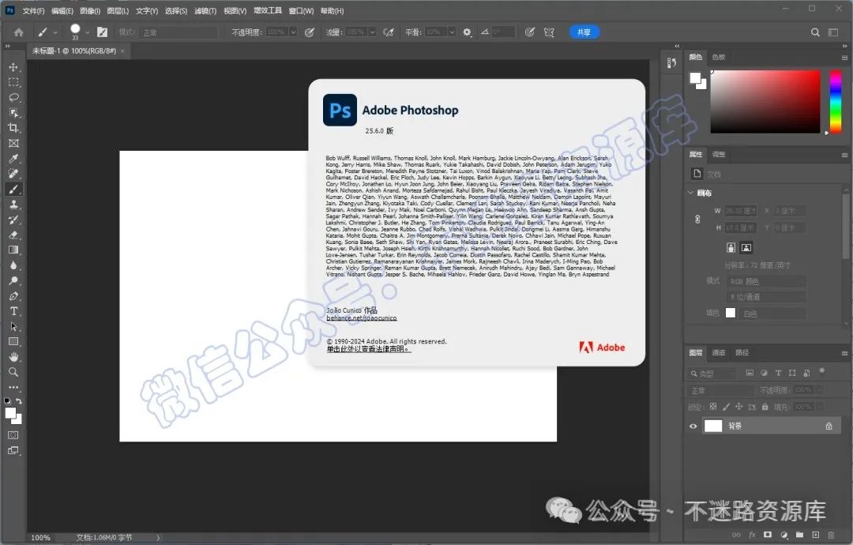Open the 不透明度 dropdown in options bar
This screenshot has height=545, width=853.
[x=293, y=32]
